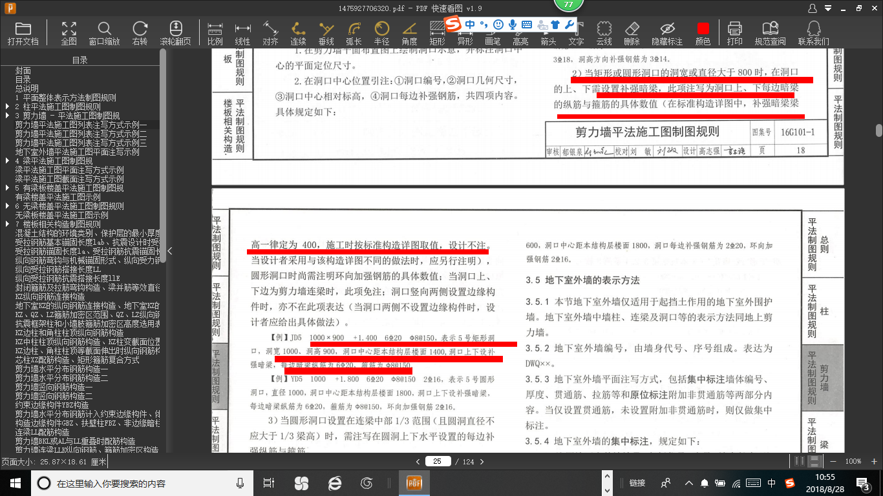
Task: Select the 垂线 perpendicular measure tool
Action: (x=326, y=33)
